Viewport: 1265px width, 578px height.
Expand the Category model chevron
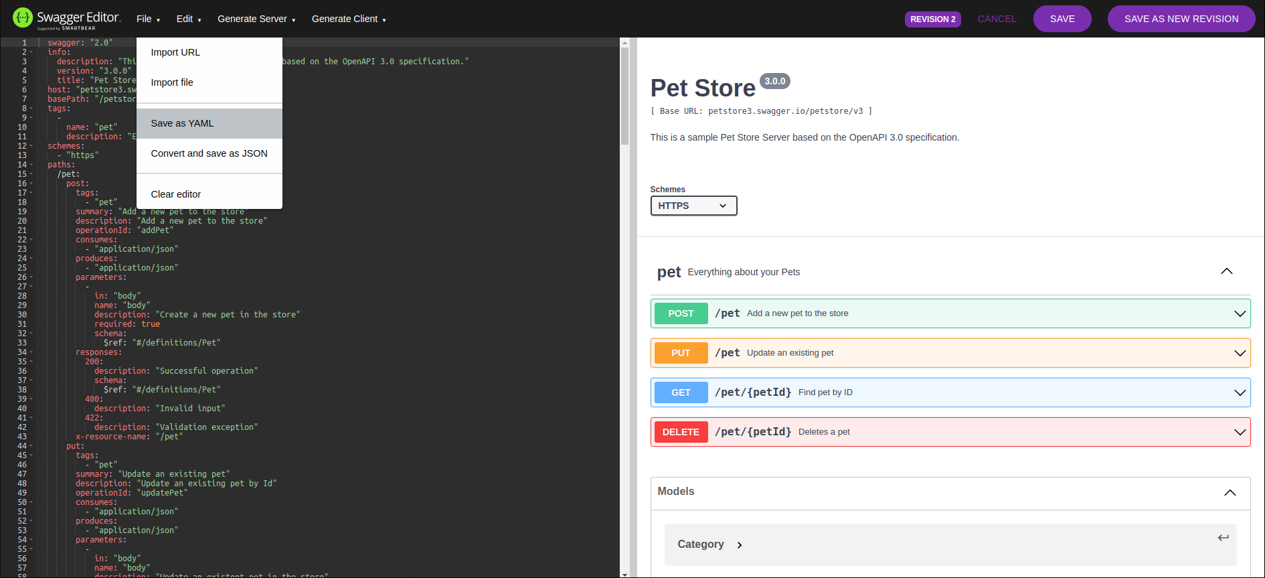tap(740, 545)
